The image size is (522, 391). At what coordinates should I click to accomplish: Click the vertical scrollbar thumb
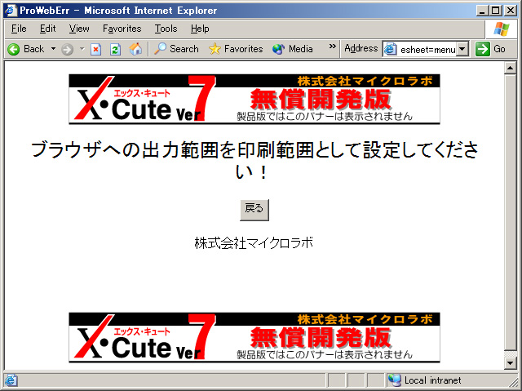(x=510, y=212)
